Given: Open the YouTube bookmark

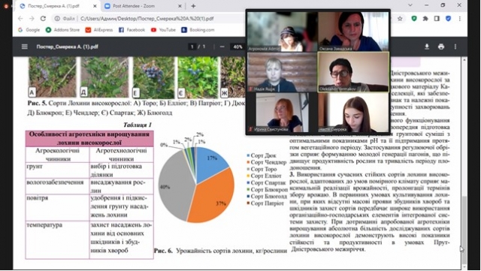Looking at the screenshot, I should (163, 30).
